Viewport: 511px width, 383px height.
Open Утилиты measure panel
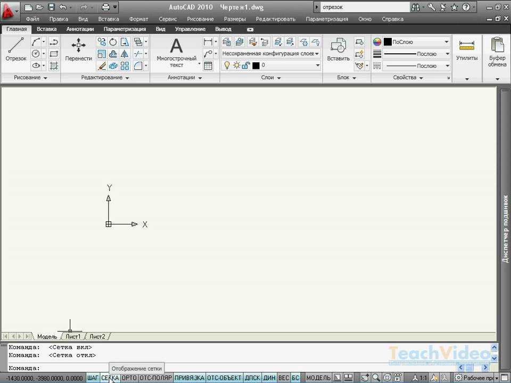(467, 51)
